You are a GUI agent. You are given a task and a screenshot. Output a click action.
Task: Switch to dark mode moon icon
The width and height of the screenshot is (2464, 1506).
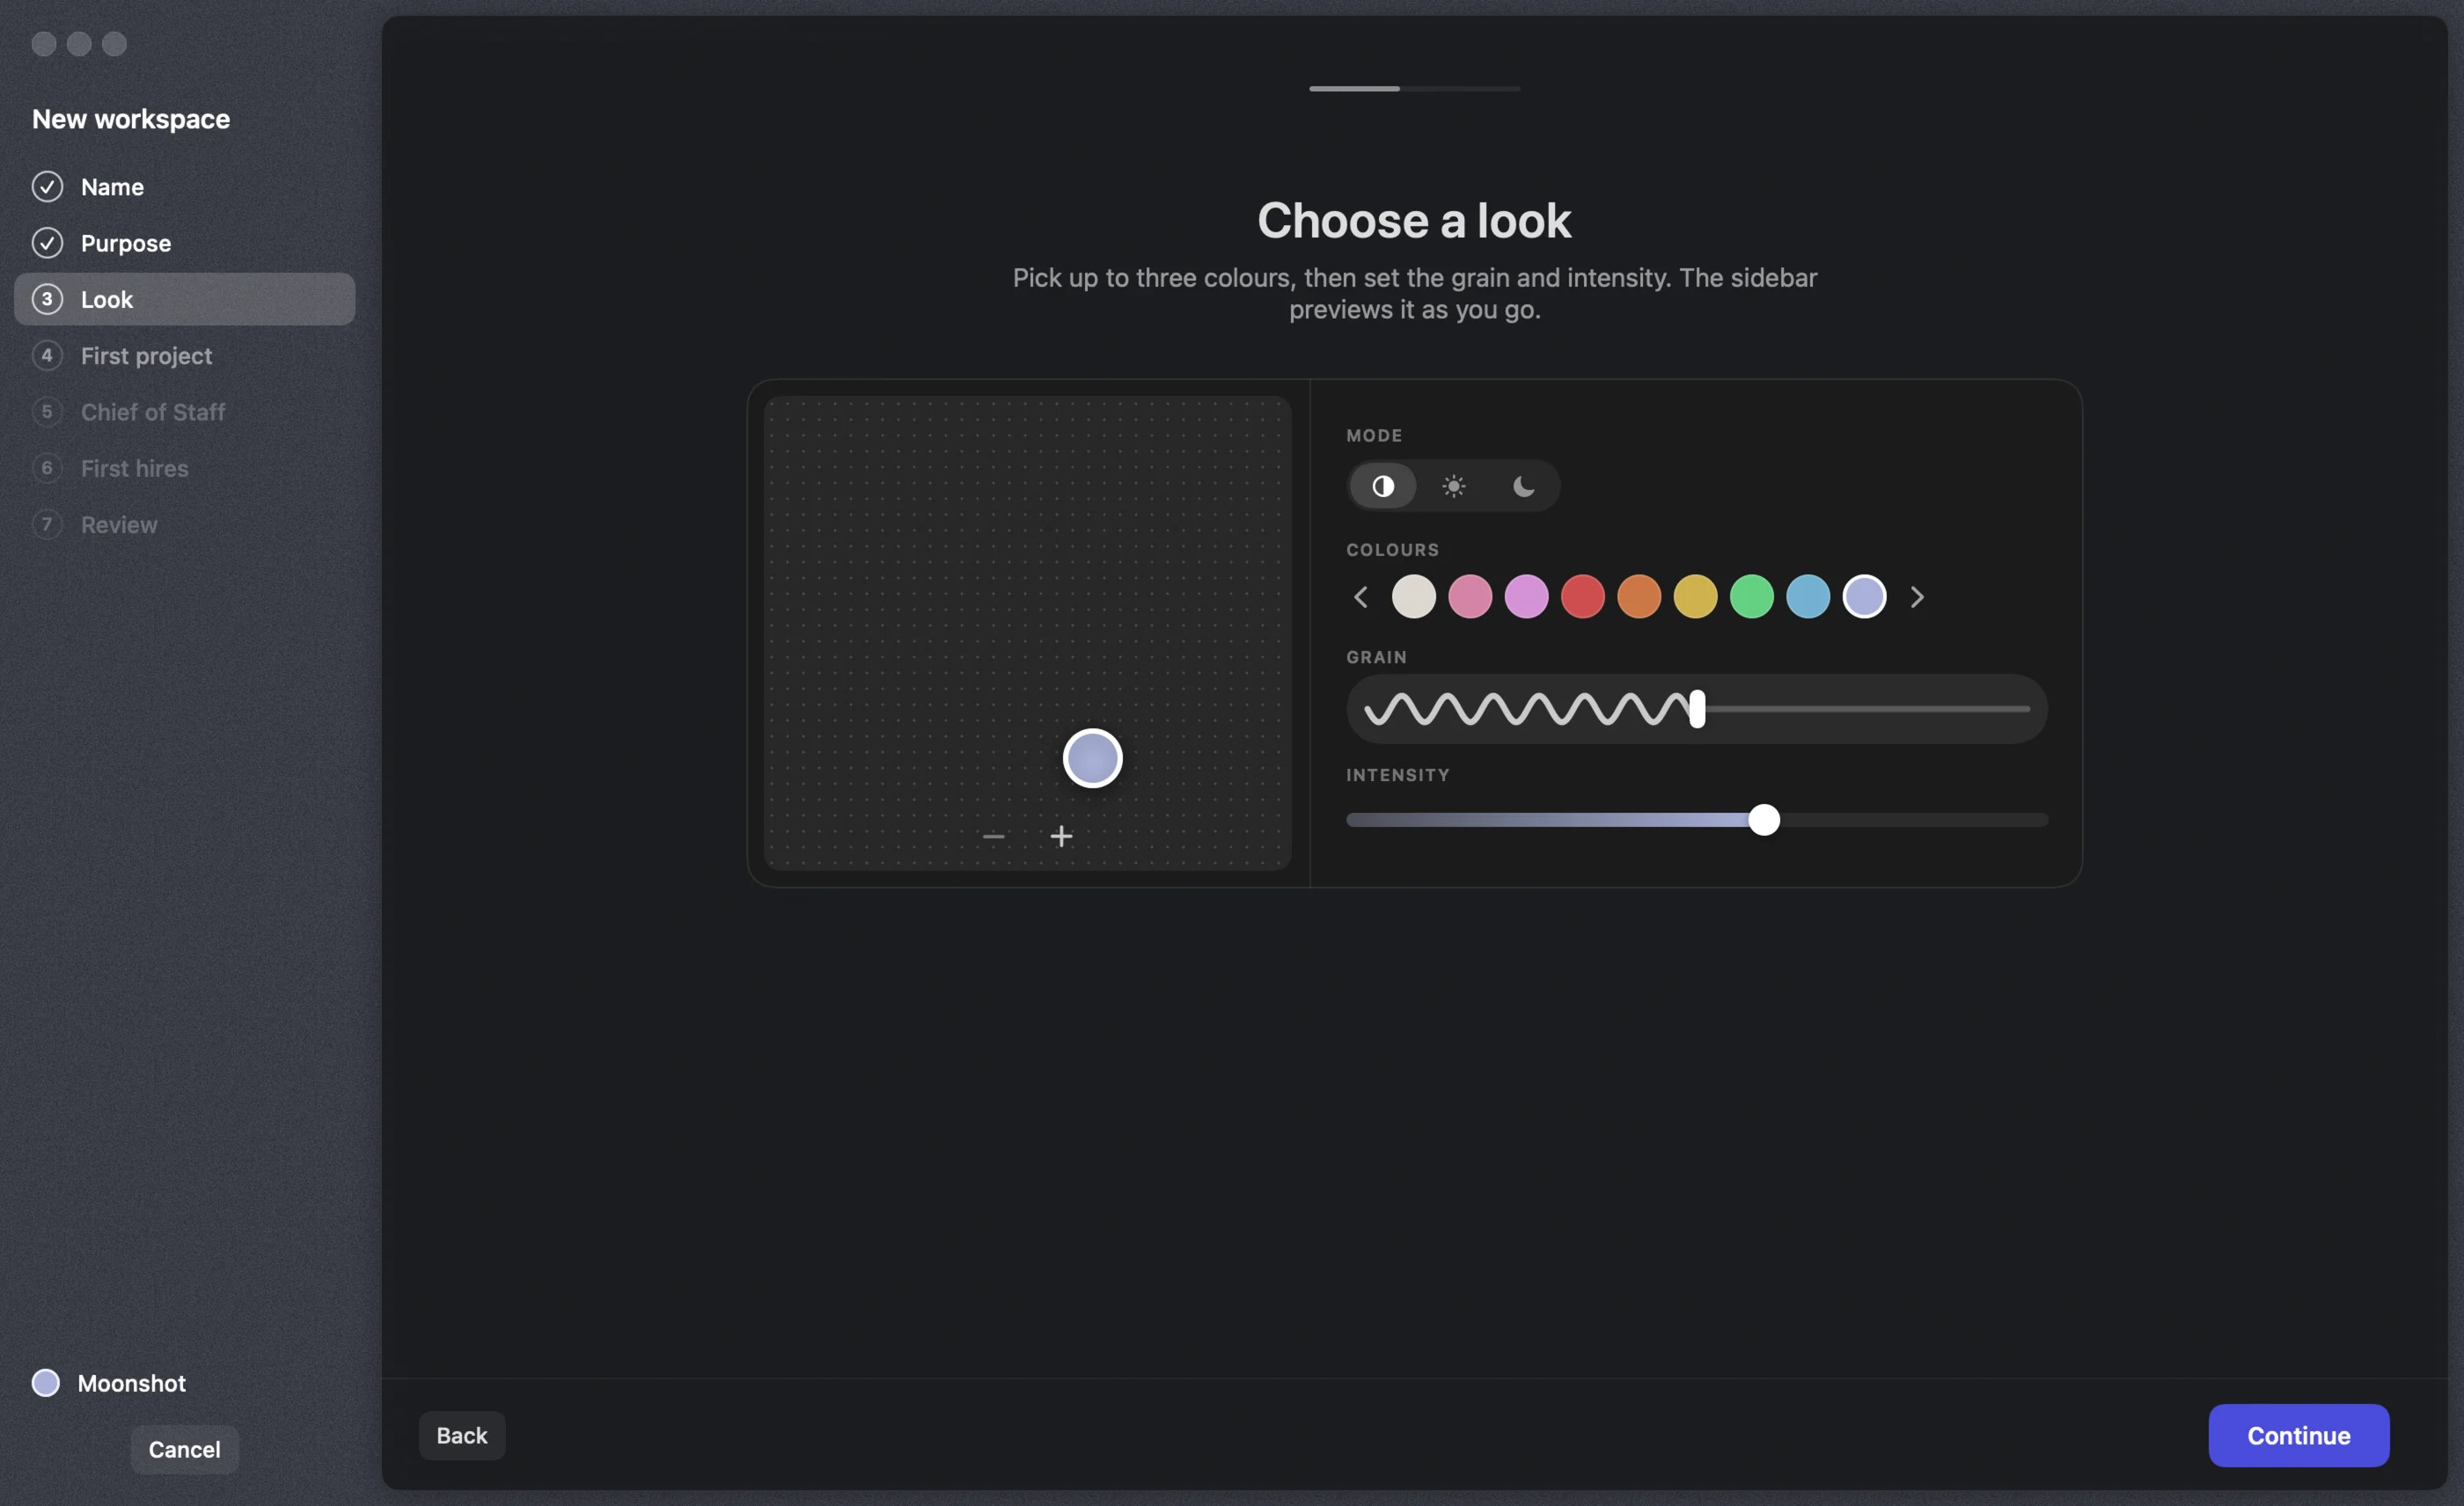pyautogui.click(x=1523, y=486)
